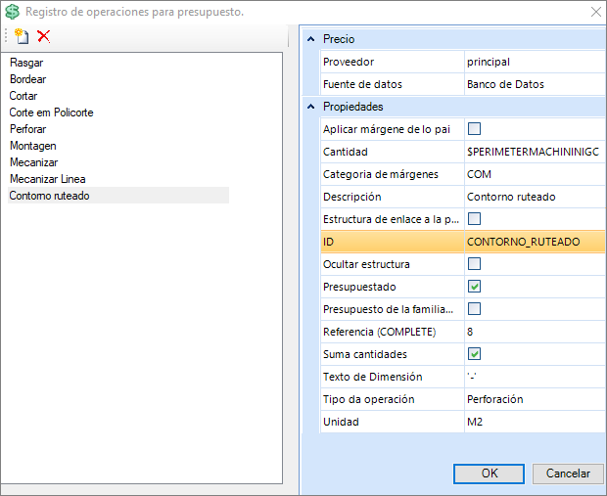Screen dimensions: 607x496
Task: Check the Presupuesto de la familia checkbox
Action: tap(475, 309)
